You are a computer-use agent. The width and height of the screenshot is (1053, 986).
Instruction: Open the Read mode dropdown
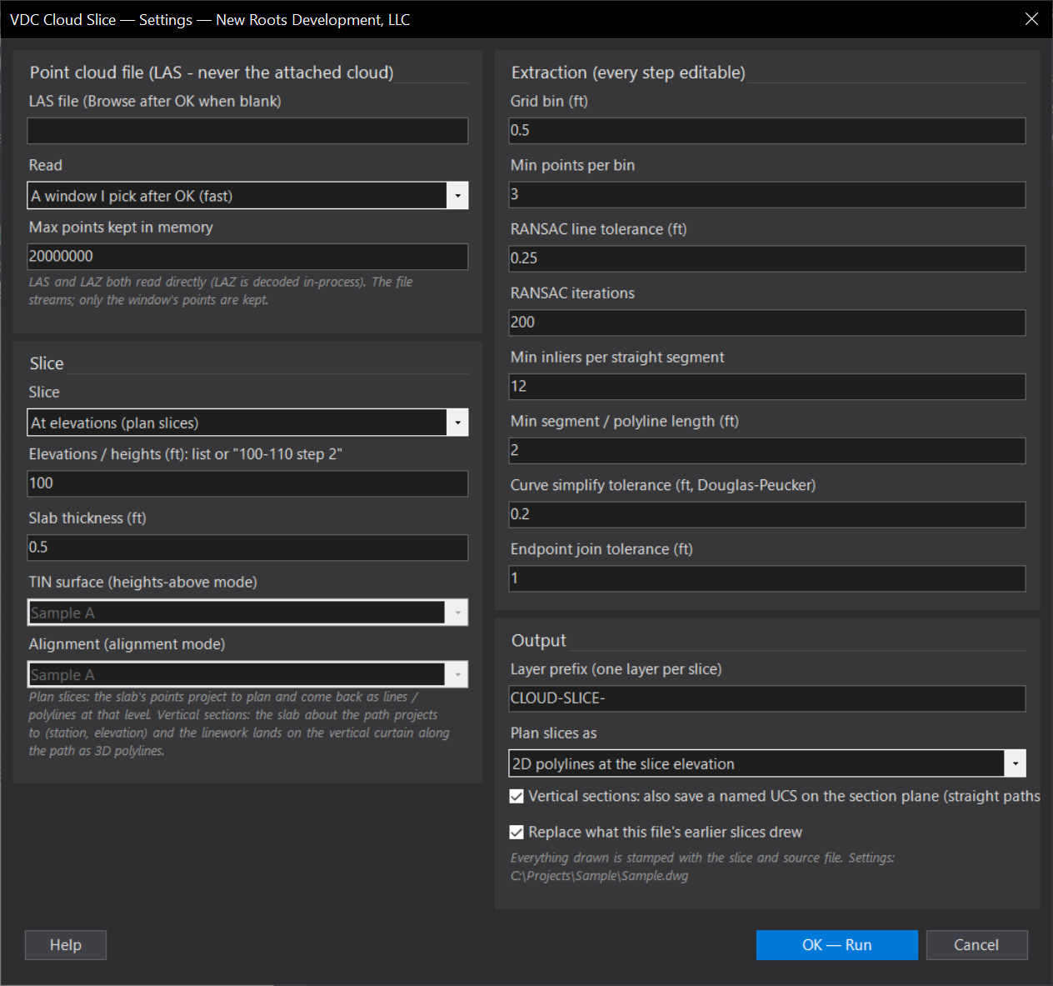pyautogui.click(x=247, y=196)
